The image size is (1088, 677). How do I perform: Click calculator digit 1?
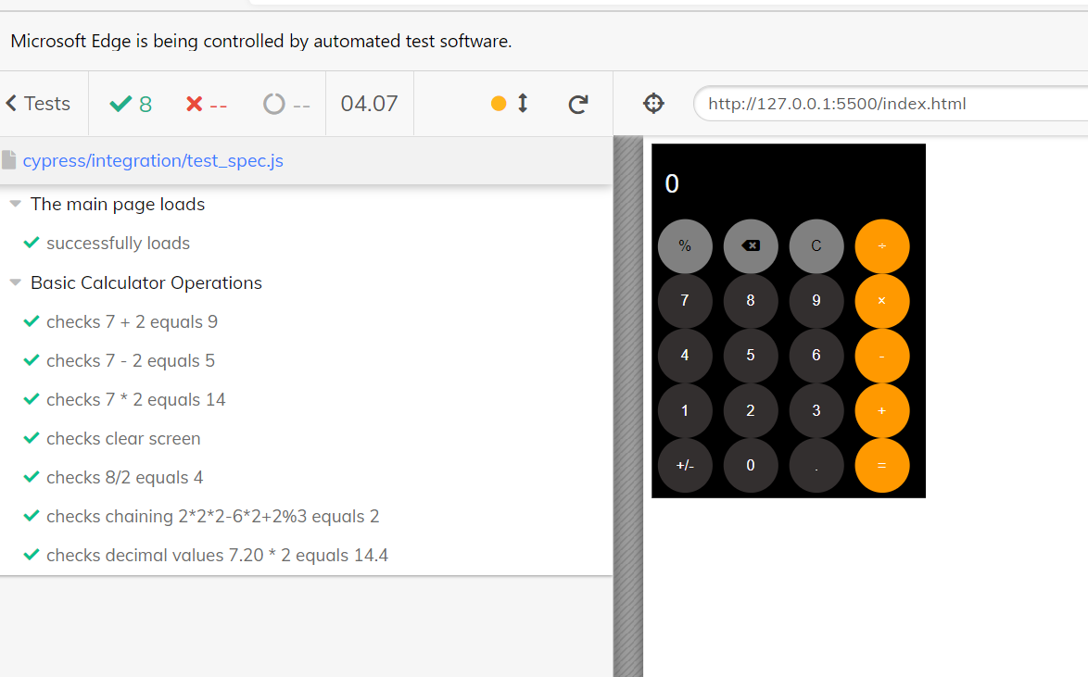point(685,410)
